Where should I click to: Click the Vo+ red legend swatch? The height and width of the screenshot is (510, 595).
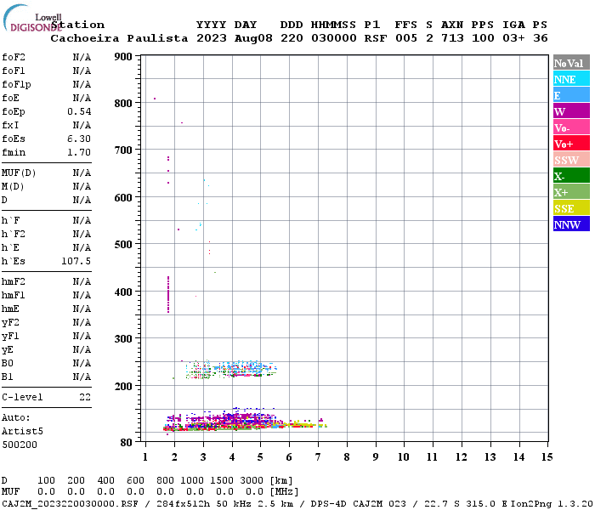(x=571, y=144)
